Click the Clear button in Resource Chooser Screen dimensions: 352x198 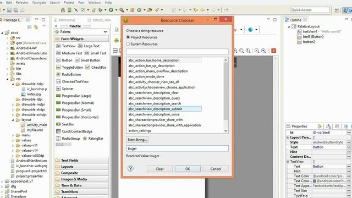pyautogui.click(x=159, y=169)
